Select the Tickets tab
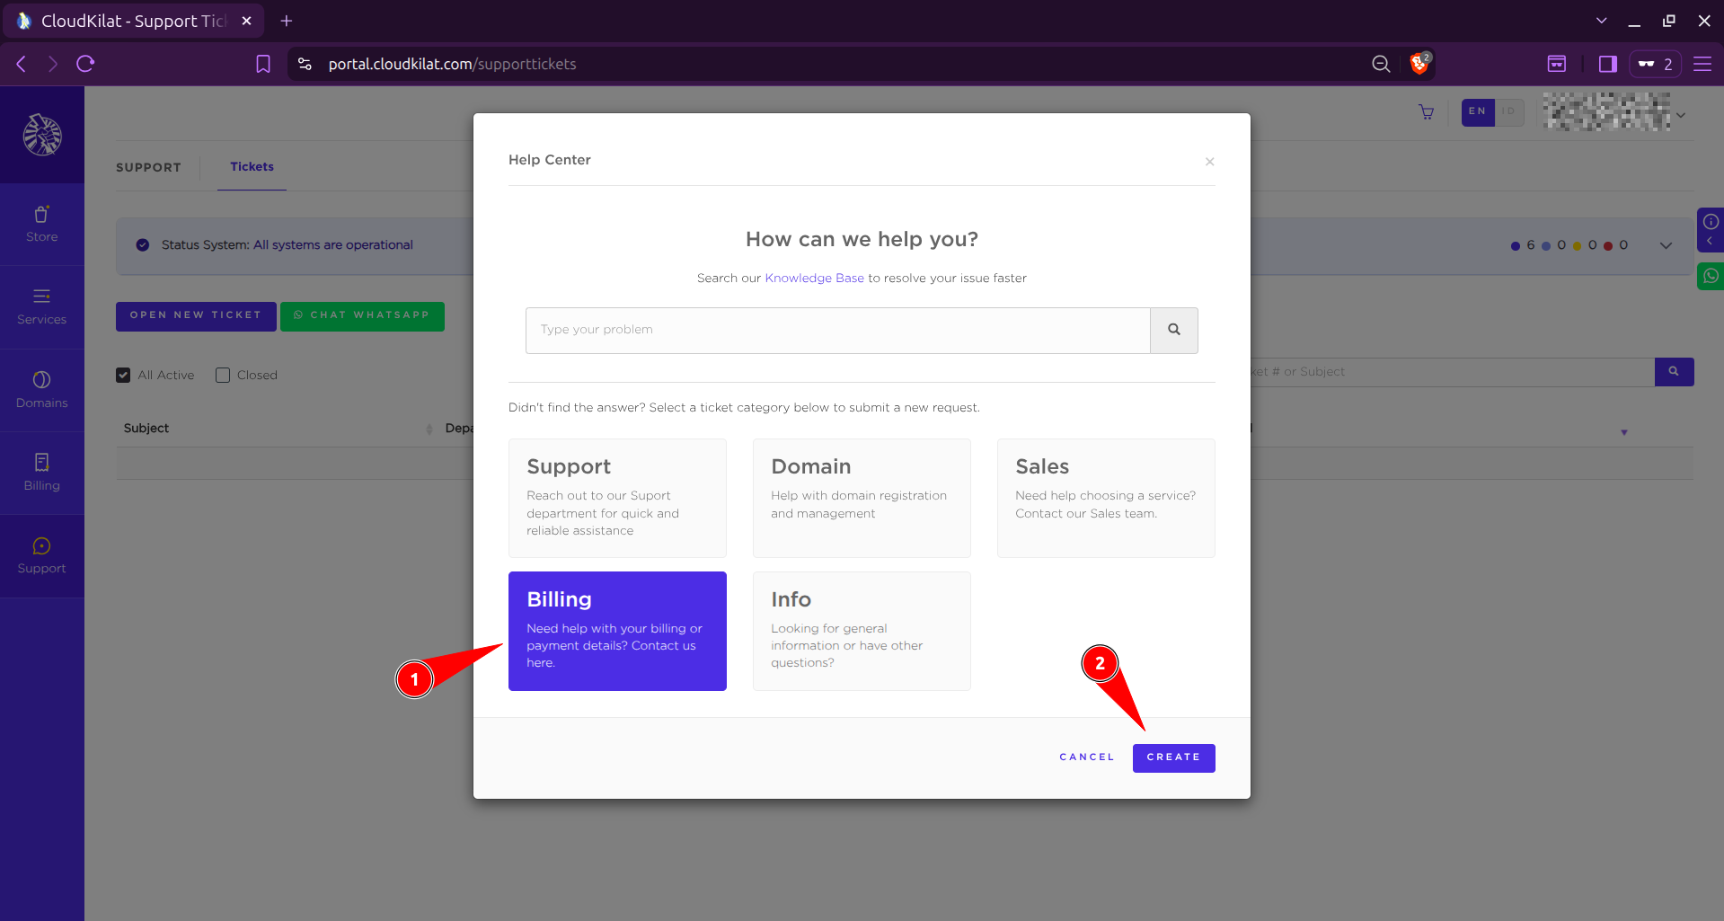 252,167
